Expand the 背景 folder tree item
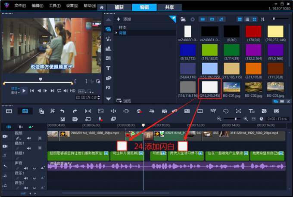 (116, 33)
